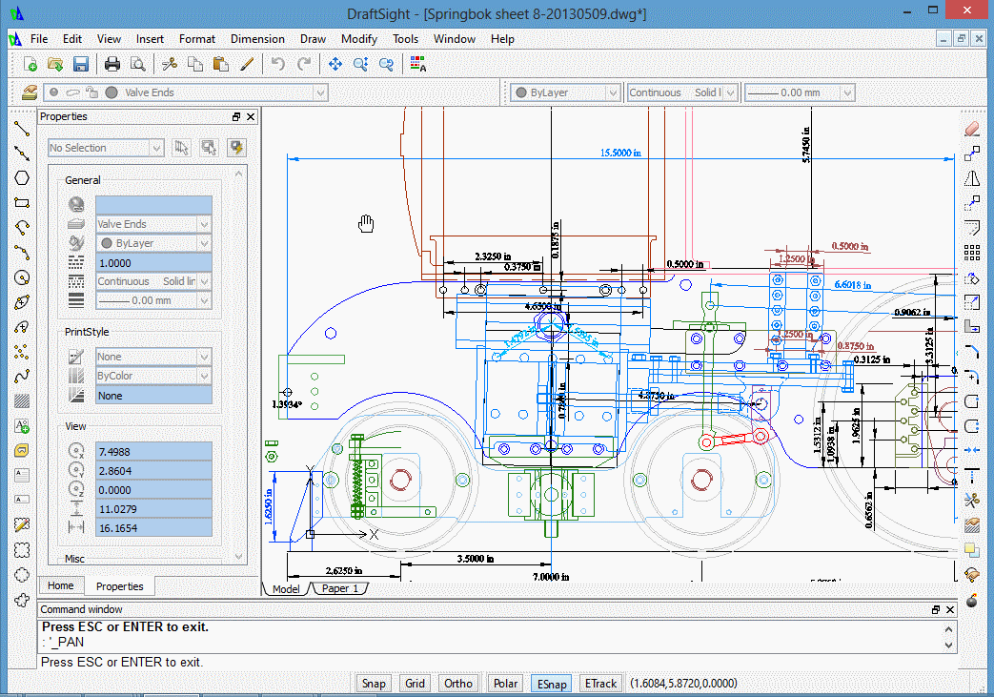Activate the Pan tool icon
Image resolution: width=994 pixels, height=697 pixels.
tap(335, 64)
